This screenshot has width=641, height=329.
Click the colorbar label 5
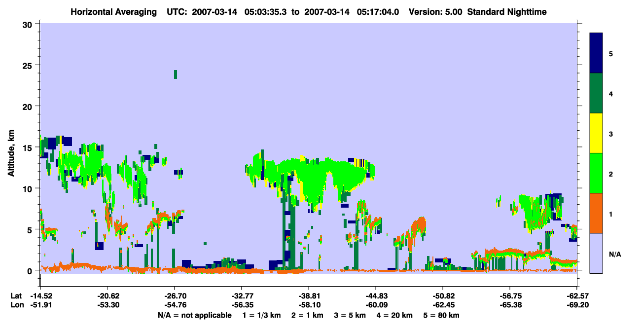pyautogui.click(x=610, y=54)
